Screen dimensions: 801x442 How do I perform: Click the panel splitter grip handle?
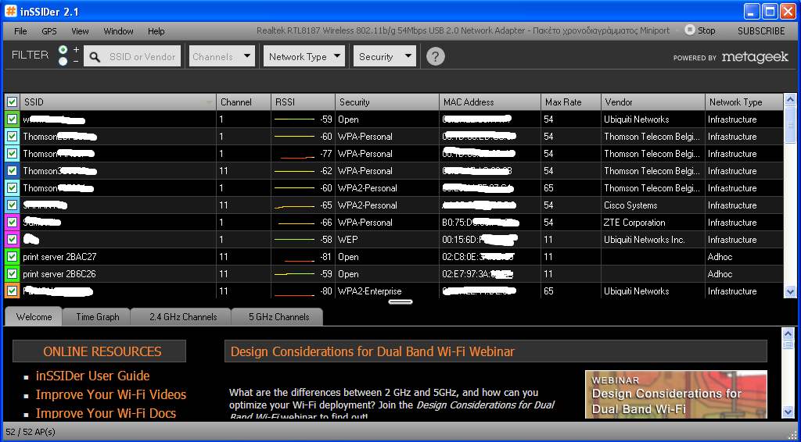[x=400, y=301]
